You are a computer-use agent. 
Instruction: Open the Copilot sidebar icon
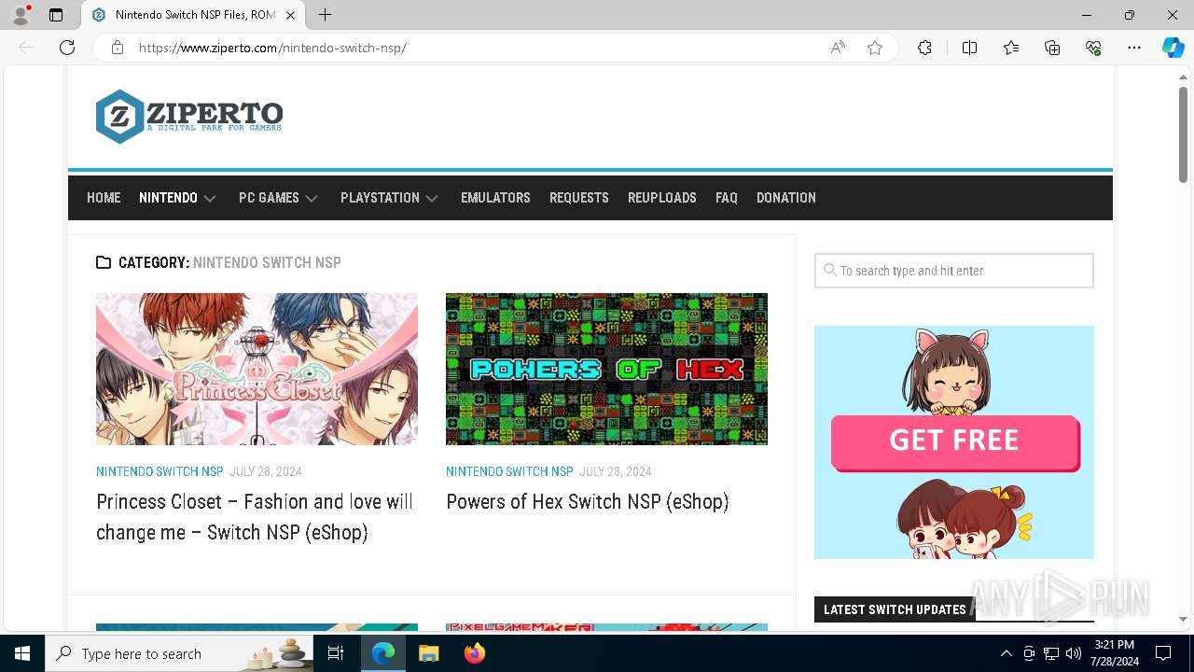[x=1173, y=48]
